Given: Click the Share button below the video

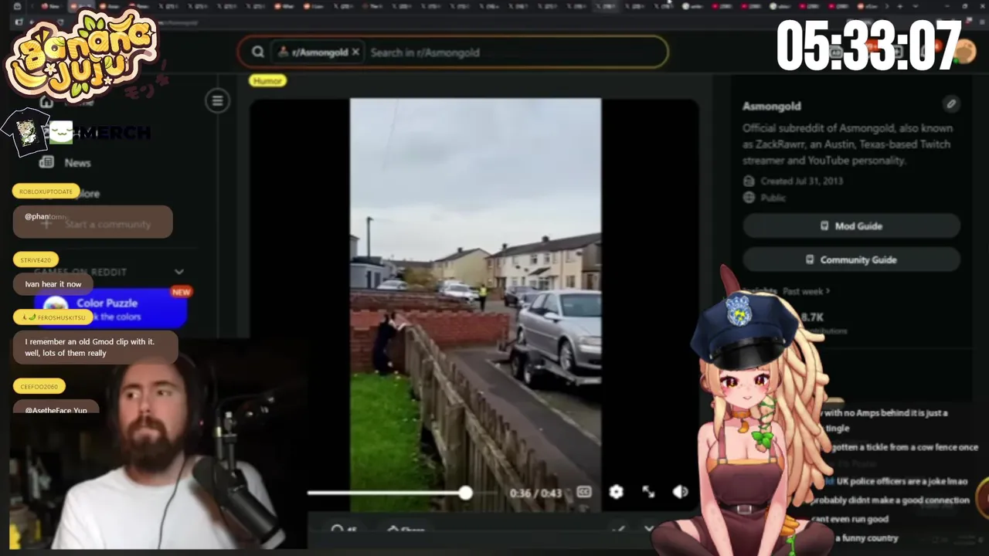Looking at the screenshot, I should click(406, 530).
